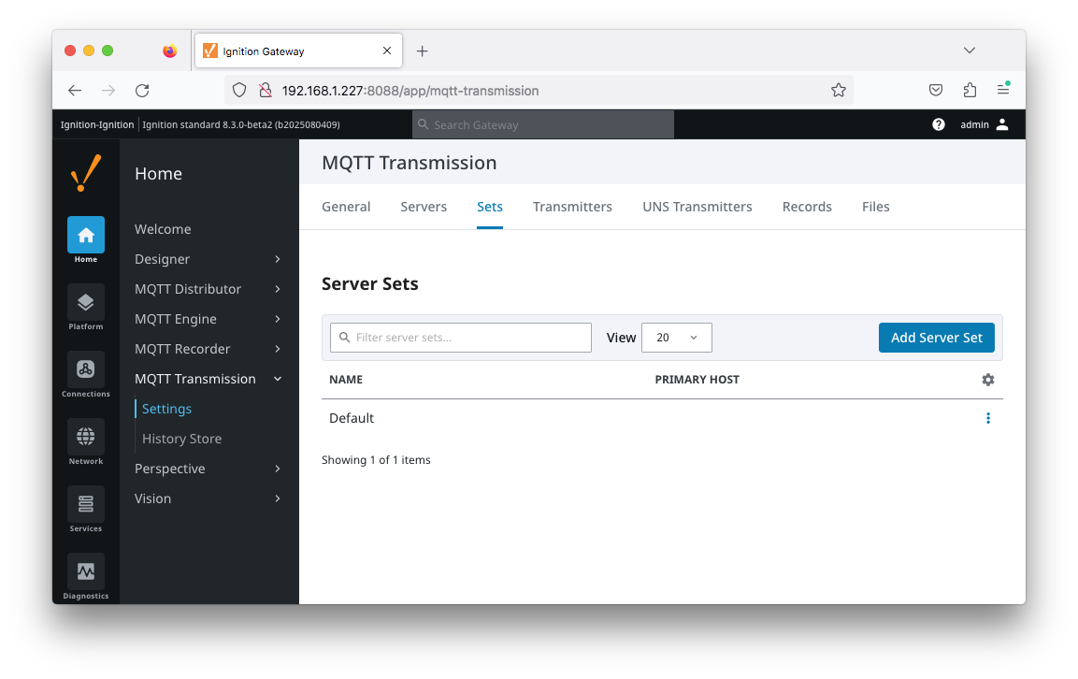Viewport: 1078px width, 679px height.
Task: Click the Ignition logo in sidebar
Action: [x=86, y=173]
